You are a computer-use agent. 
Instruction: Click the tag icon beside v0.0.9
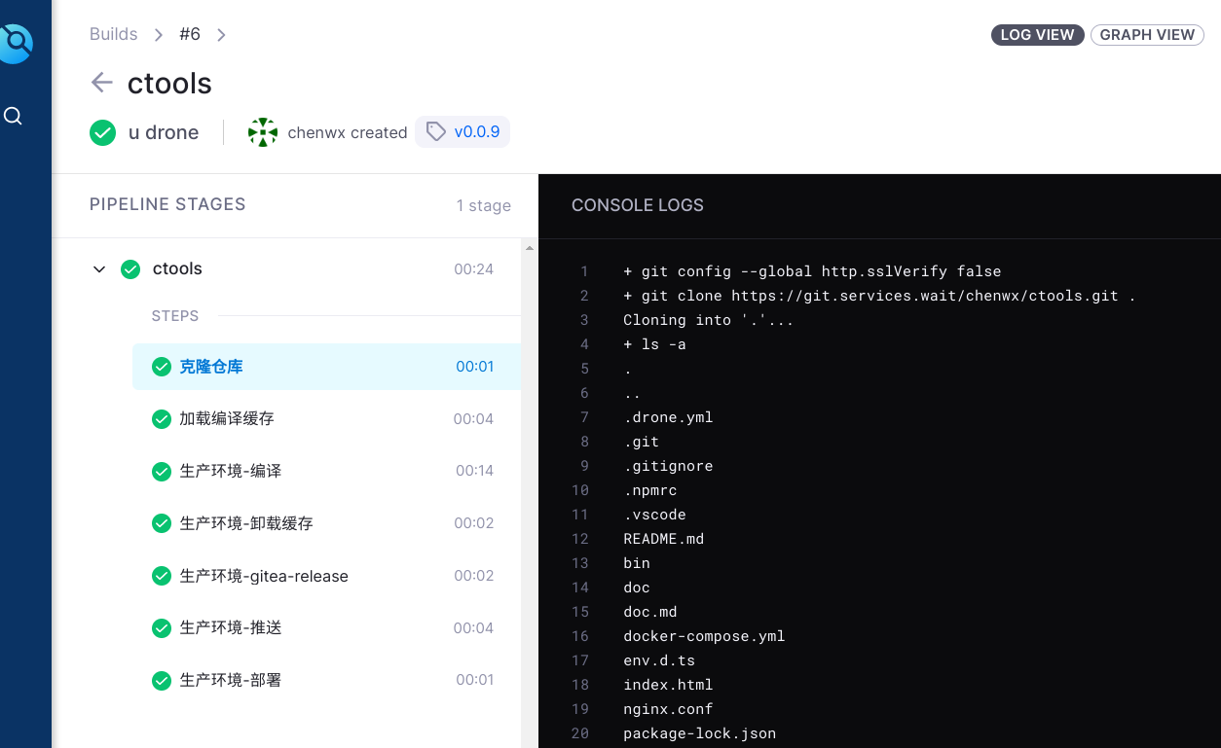pyautogui.click(x=436, y=132)
